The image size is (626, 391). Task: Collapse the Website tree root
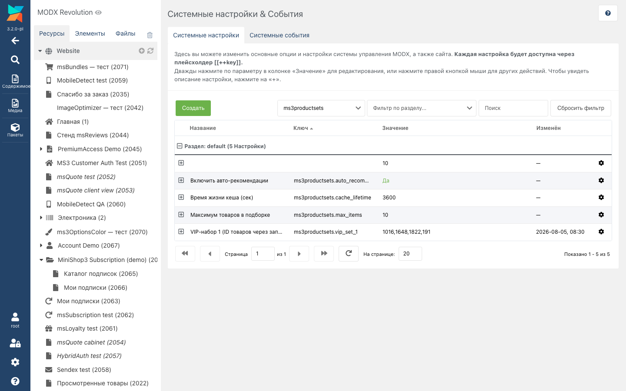[40, 51]
